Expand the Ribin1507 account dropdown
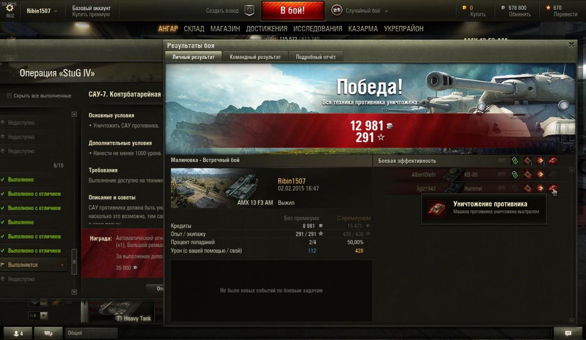Viewport: 586px width, 340px height. point(55,11)
